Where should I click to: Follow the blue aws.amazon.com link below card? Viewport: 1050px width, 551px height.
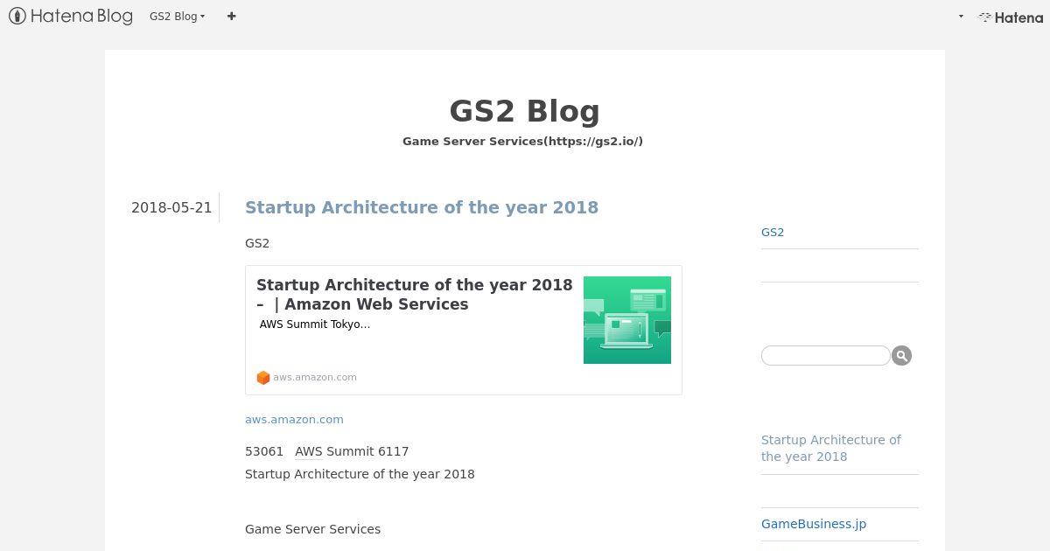[x=294, y=419]
